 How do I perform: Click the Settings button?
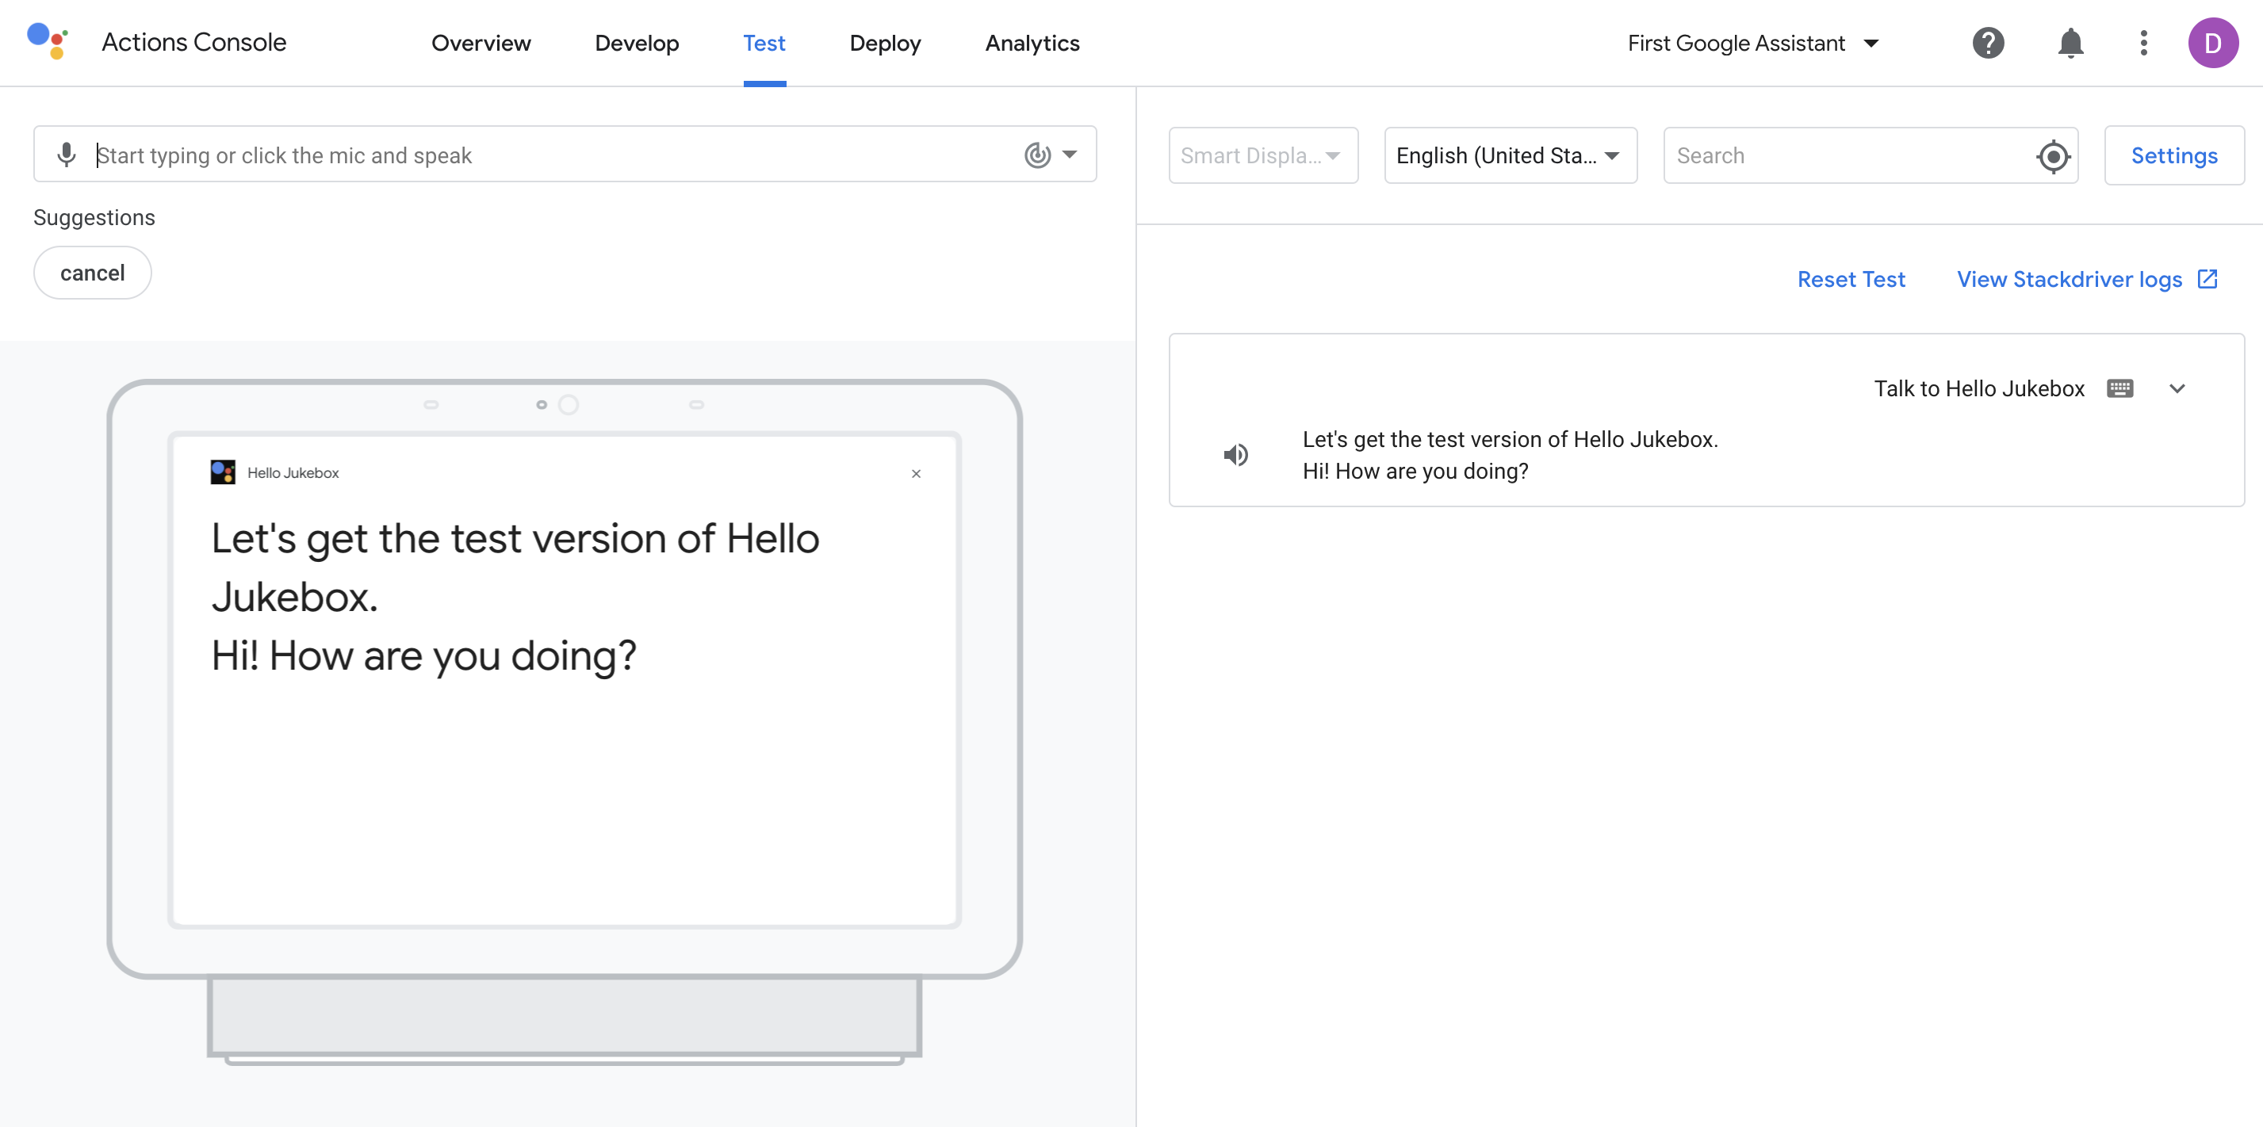[x=2174, y=155]
